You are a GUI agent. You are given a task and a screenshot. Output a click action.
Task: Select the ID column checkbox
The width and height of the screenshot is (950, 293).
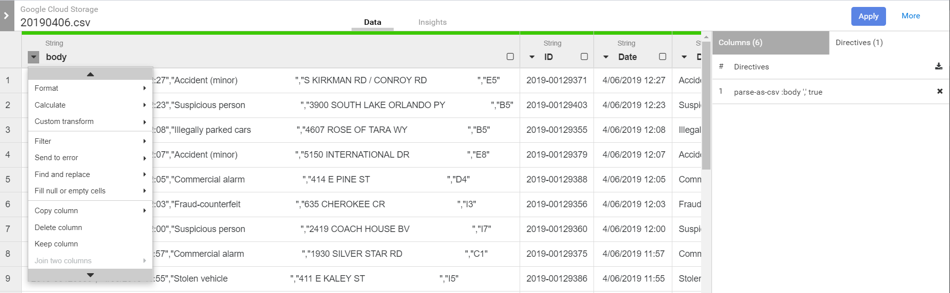[584, 57]
